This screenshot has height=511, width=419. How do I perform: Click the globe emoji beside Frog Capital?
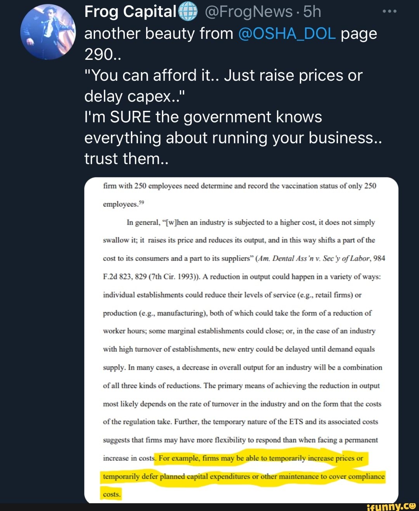click(187, 12)
